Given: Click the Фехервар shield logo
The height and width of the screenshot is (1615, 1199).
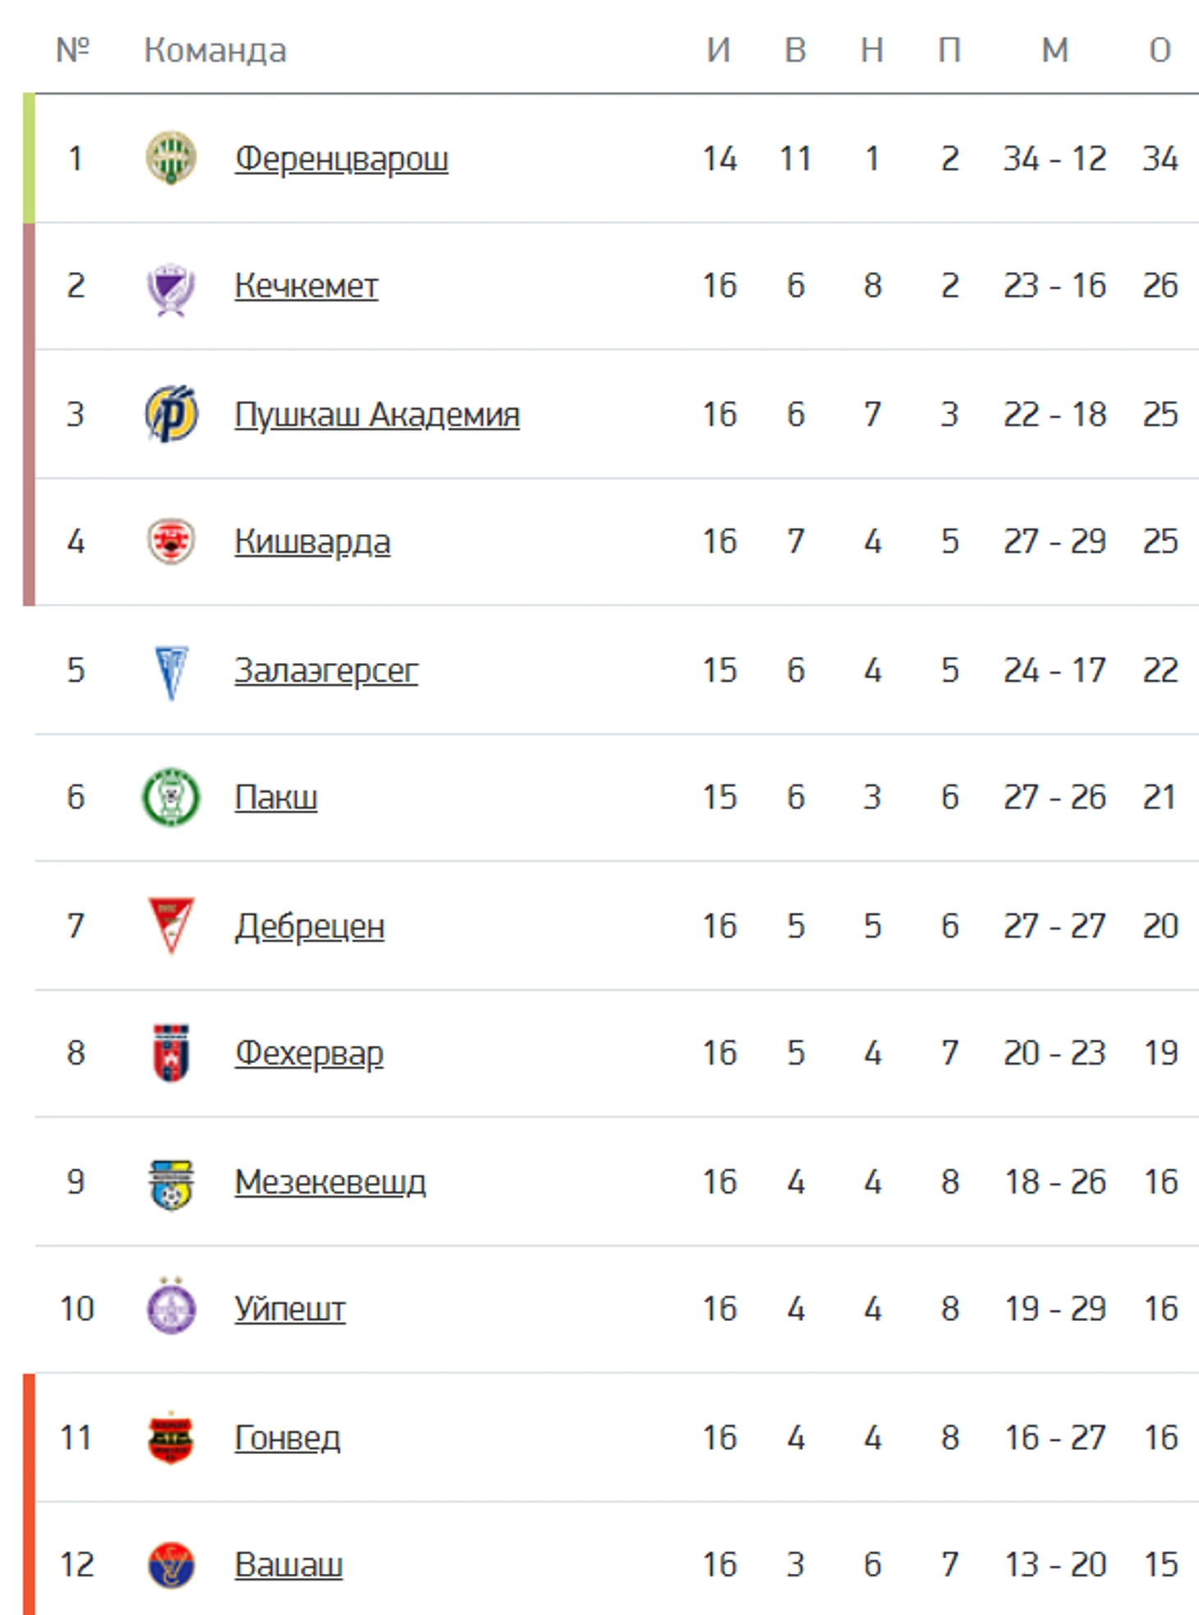Looking at the screenshot, I should coord(171,1053).
